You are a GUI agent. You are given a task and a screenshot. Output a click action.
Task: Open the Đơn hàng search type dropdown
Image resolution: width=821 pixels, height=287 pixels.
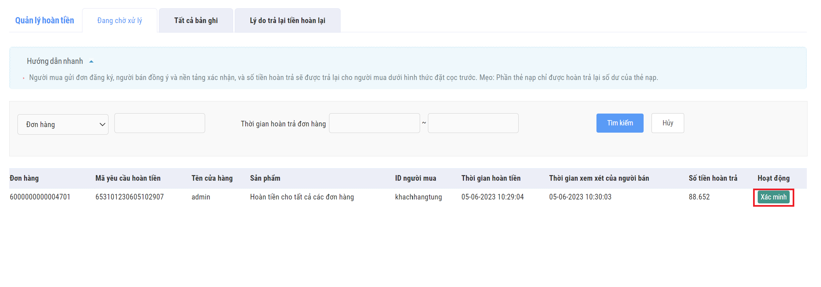click(x=63, y=124)
